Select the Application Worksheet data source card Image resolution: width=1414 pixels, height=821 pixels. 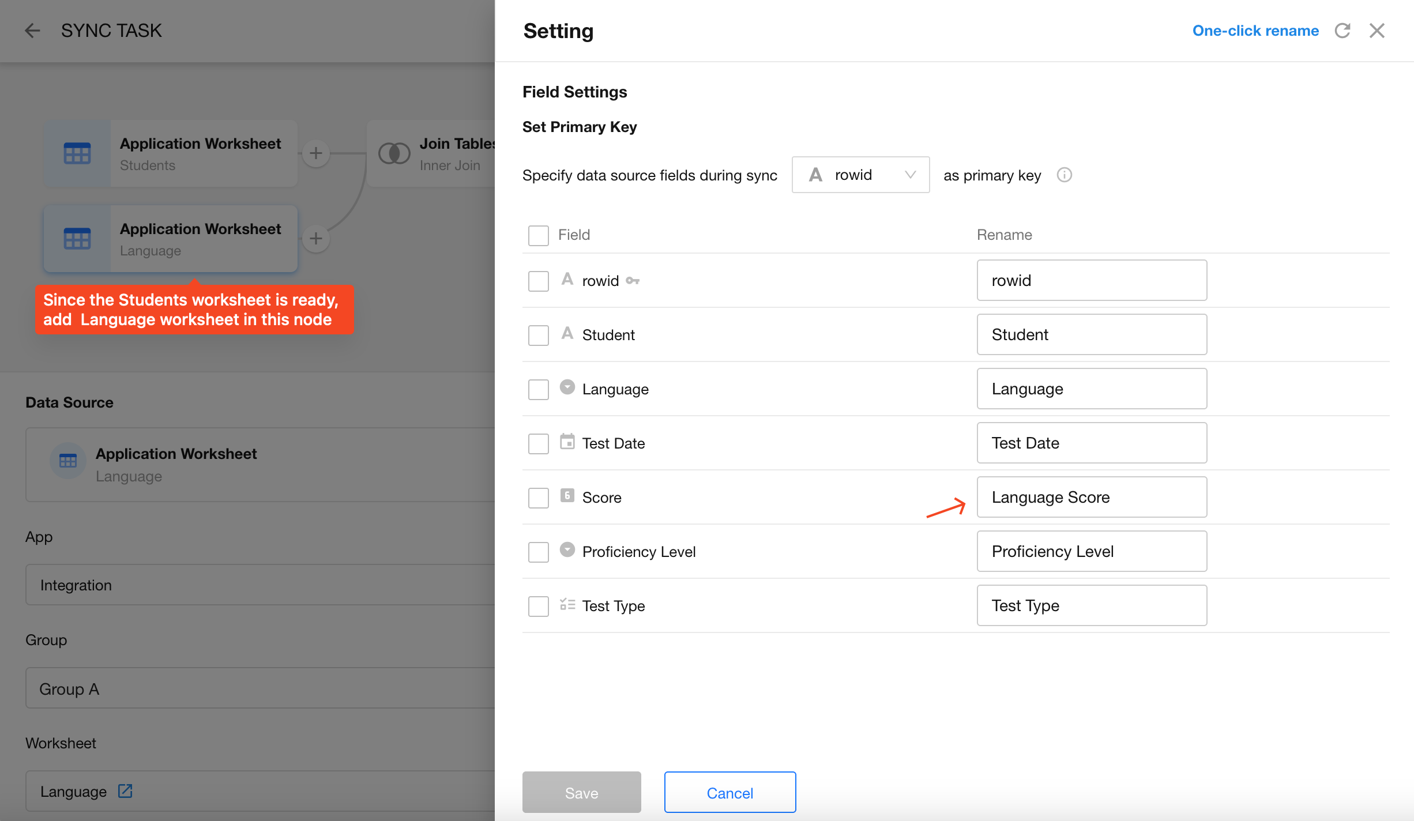coord(260,465)
